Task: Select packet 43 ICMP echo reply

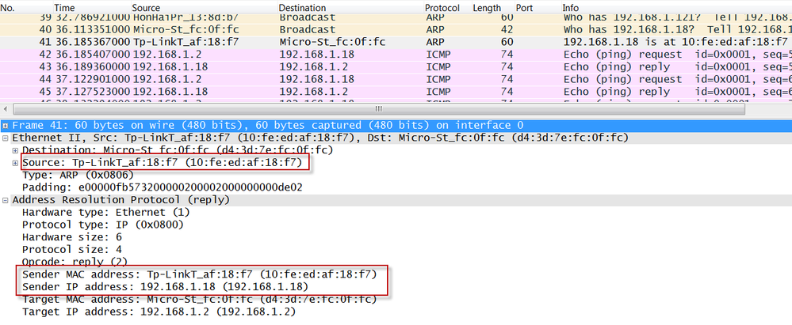Action: [x=396, y=67]
